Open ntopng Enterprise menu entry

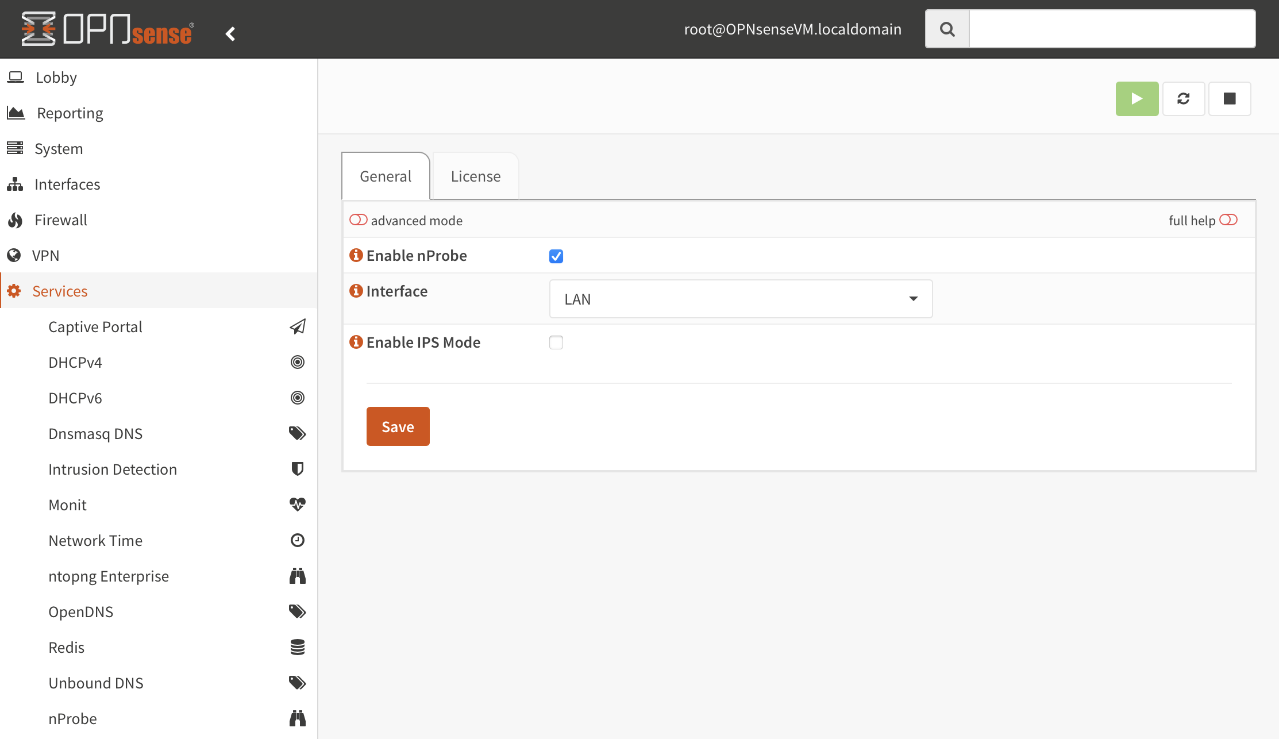point(109,576)
